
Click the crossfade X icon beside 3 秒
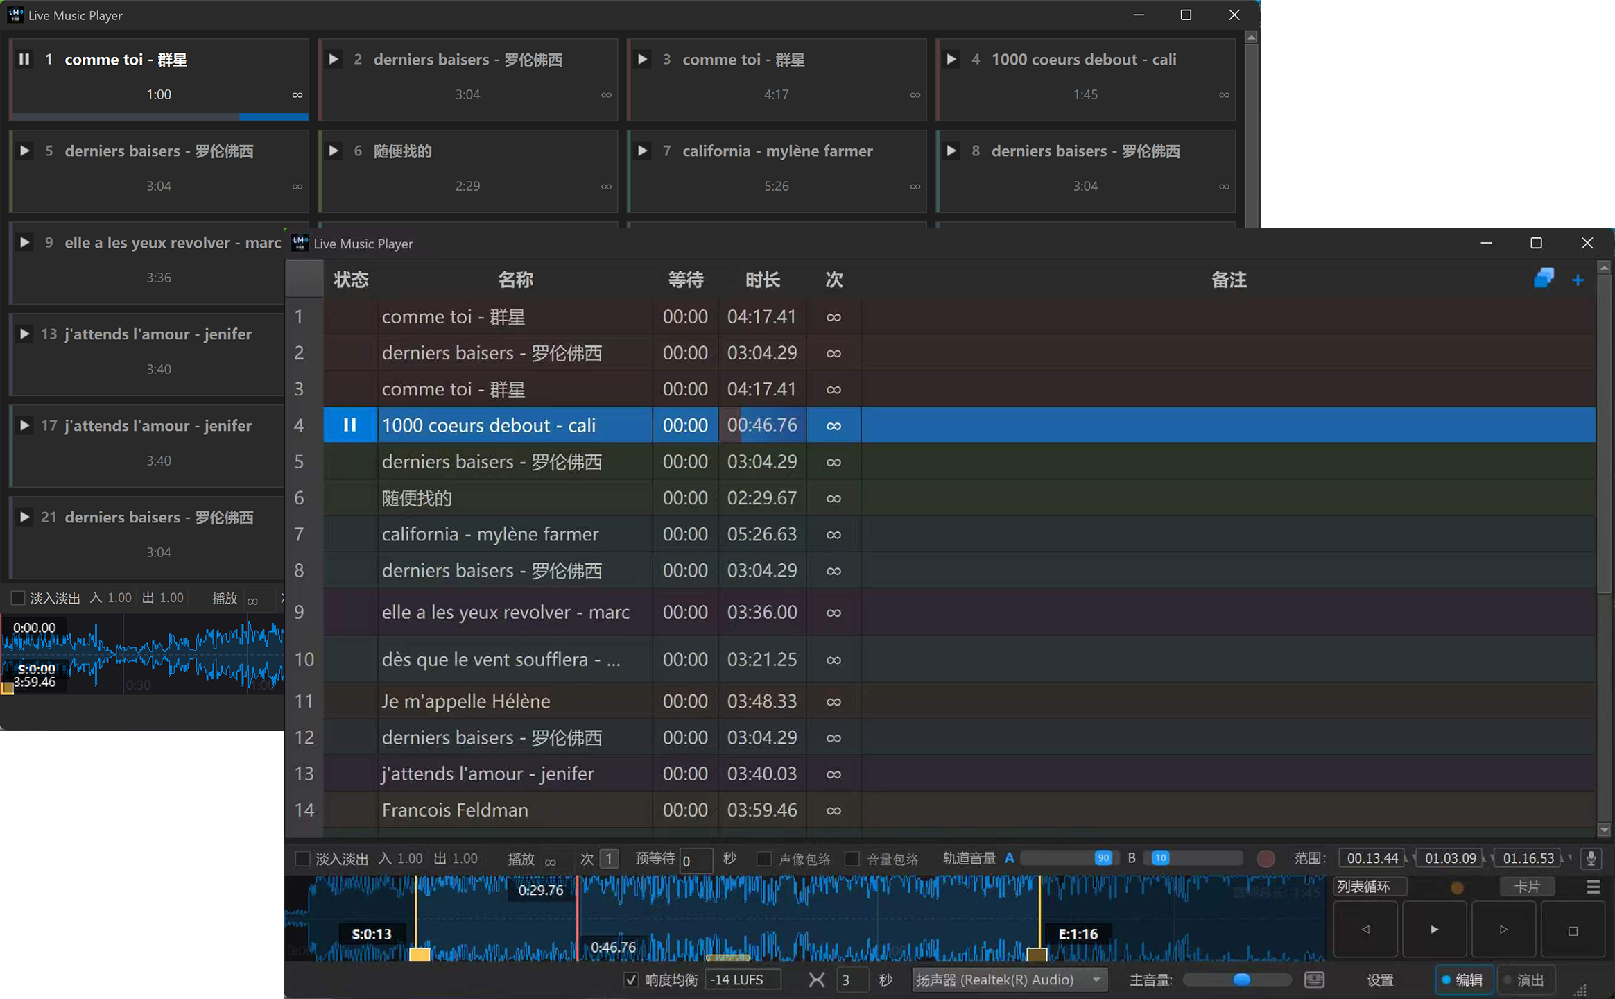click(x=817, y=980)
